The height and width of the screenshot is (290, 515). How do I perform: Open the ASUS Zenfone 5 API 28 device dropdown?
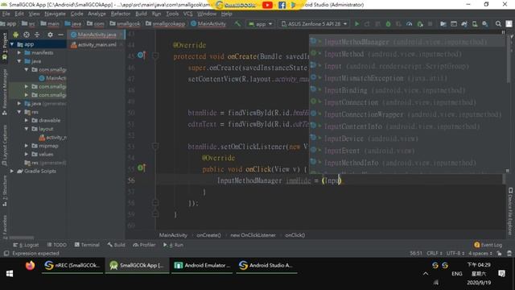click(x=314, y=24)
